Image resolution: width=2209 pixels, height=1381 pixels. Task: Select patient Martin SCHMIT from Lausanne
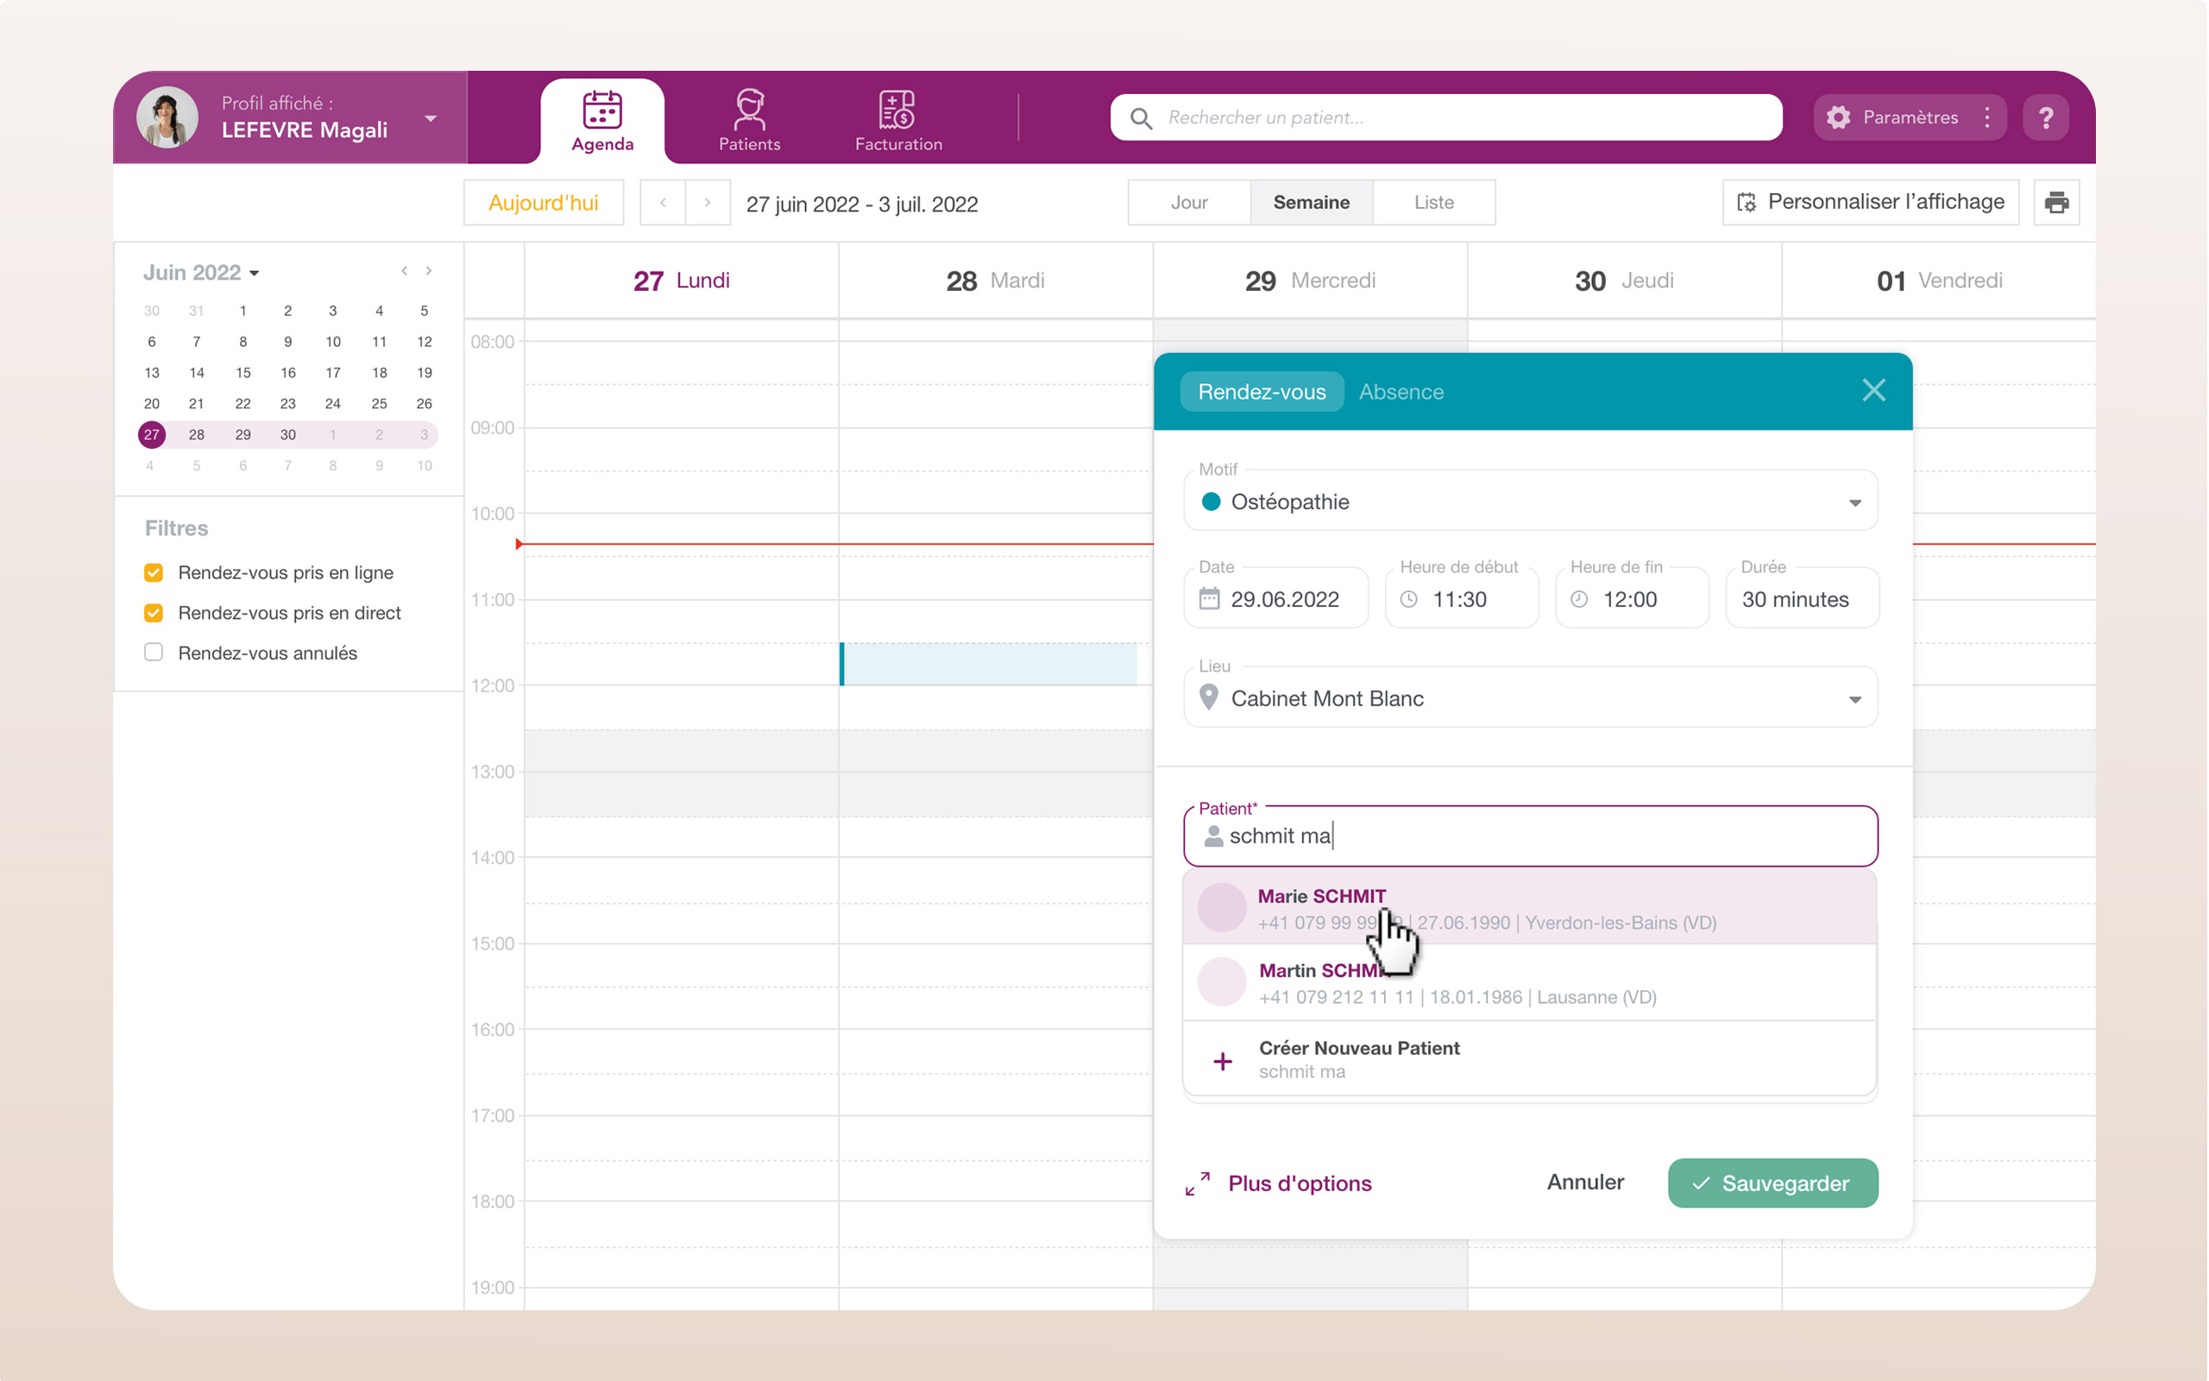point(1531,983)
